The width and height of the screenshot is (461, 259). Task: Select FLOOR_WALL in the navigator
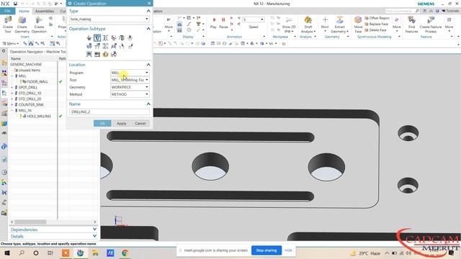point(37,81)
